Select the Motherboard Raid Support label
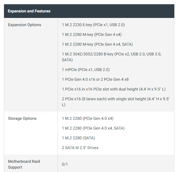The width and height of the screenshot is (177, 172). tap(24, 164)
